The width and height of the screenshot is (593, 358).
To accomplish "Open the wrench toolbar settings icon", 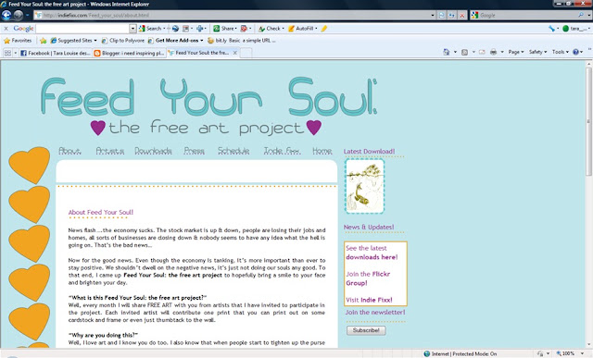I will click(552, 29).
